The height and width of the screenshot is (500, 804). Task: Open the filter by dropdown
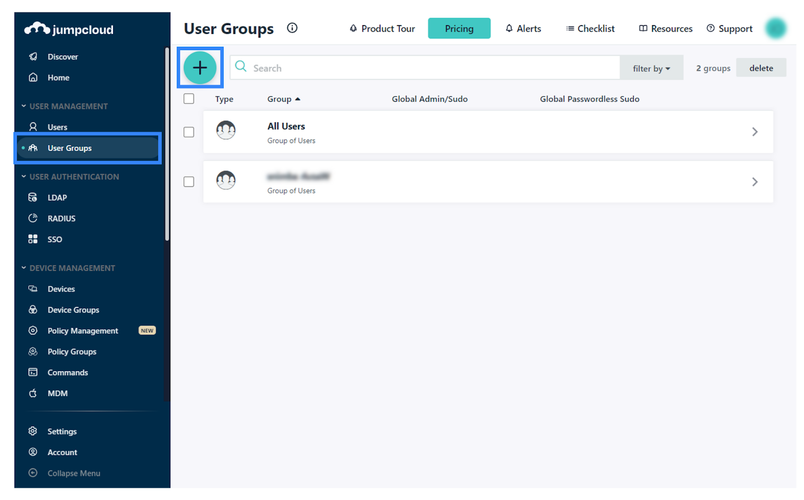(x=651, y=68)
